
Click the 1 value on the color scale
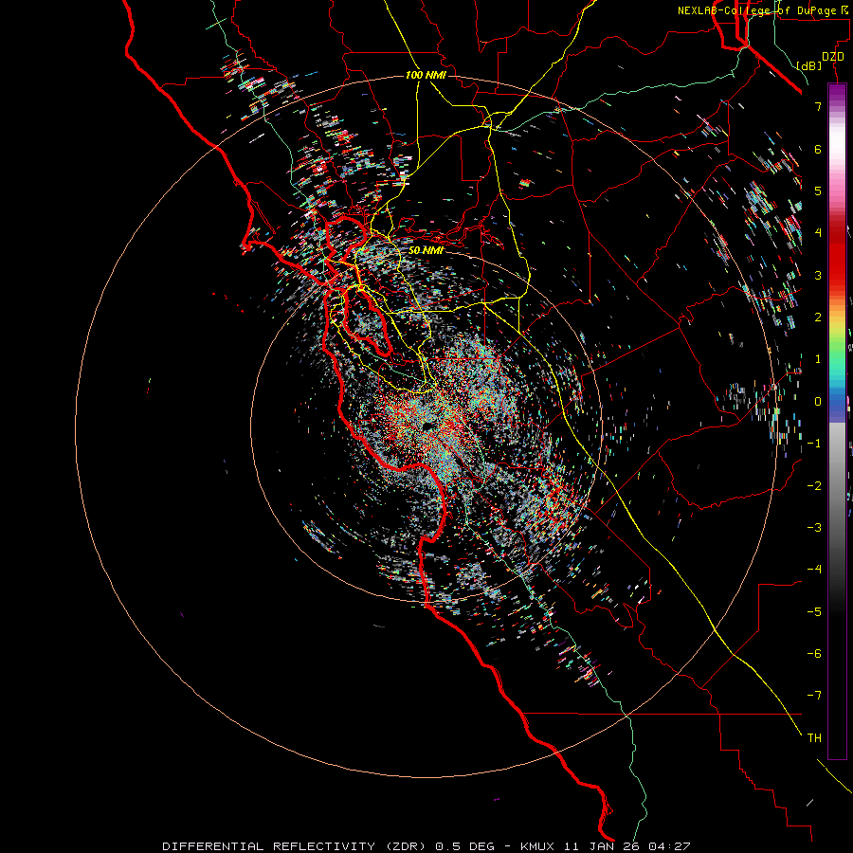click(818, 359)
